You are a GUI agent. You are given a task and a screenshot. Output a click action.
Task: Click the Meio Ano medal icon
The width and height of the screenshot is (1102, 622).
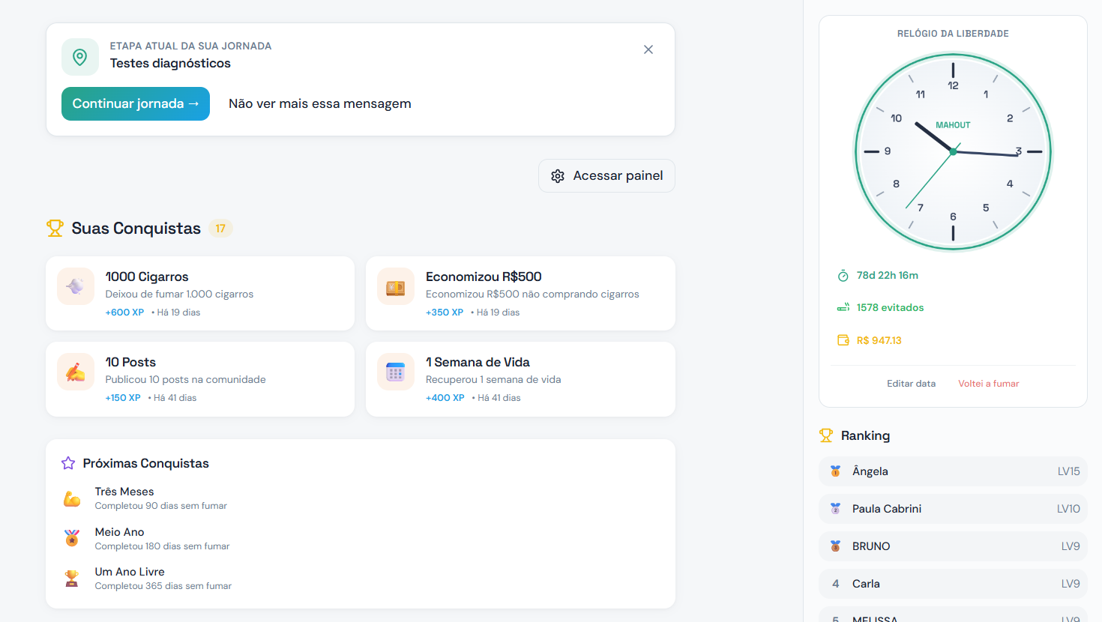(x=72, y=538)
